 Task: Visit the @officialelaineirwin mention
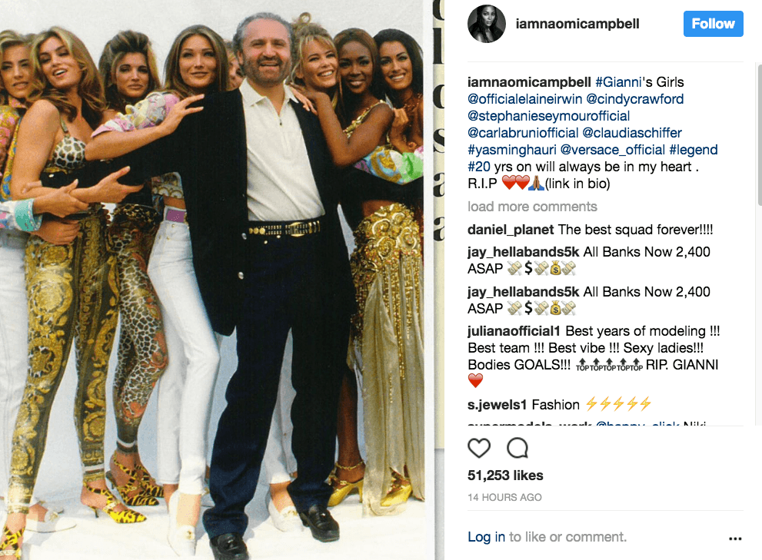pyautogui.click(x=525, y=99)
